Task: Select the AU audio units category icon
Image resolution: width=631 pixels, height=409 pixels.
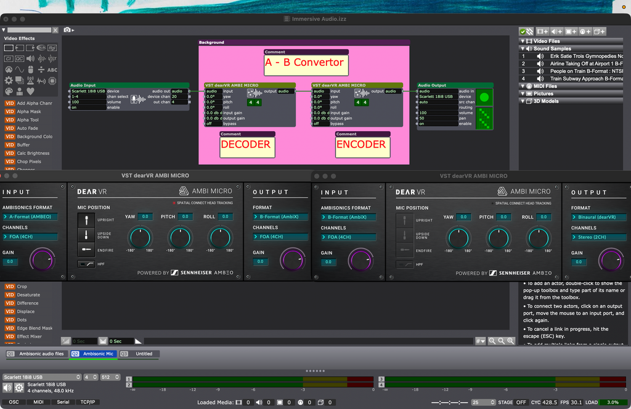Action: click(41, 58)
